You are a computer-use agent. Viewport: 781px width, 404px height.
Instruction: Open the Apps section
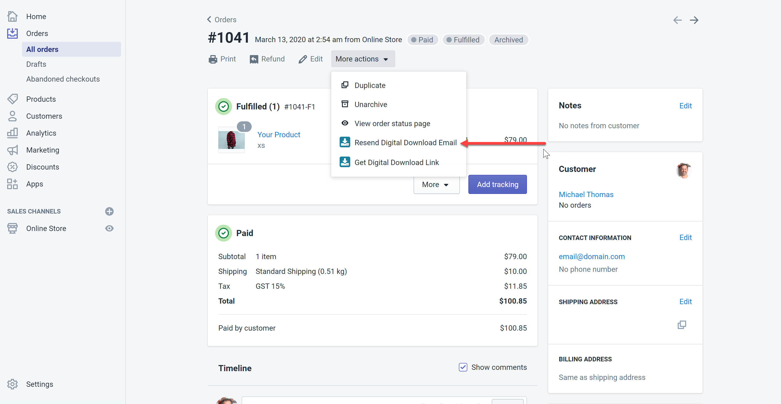point(34,184)
